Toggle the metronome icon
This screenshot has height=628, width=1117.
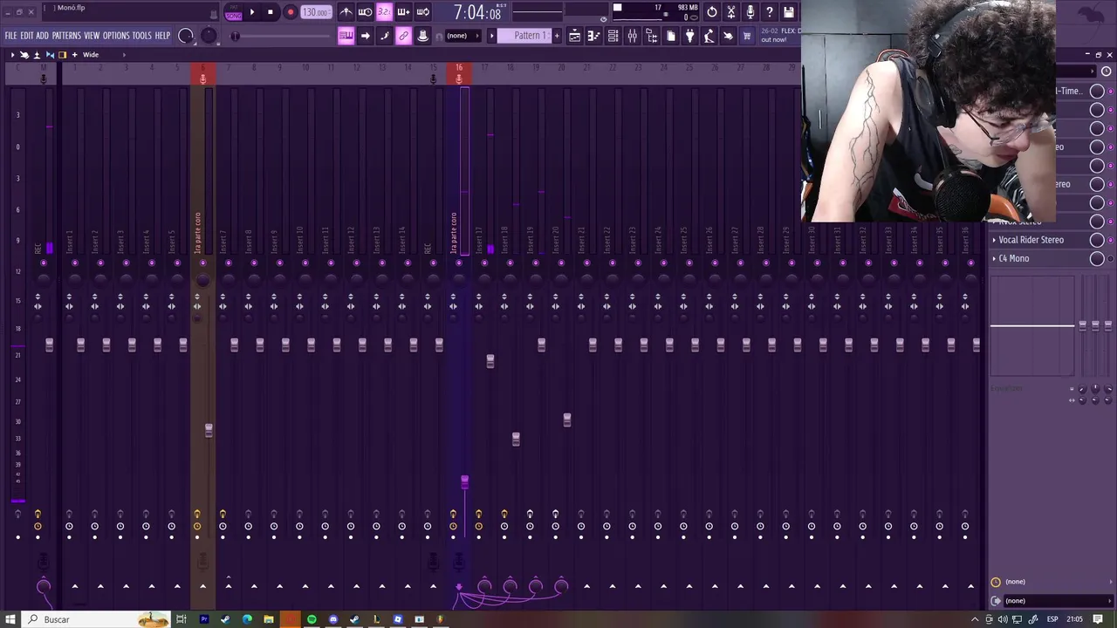(x=346, y=12)
